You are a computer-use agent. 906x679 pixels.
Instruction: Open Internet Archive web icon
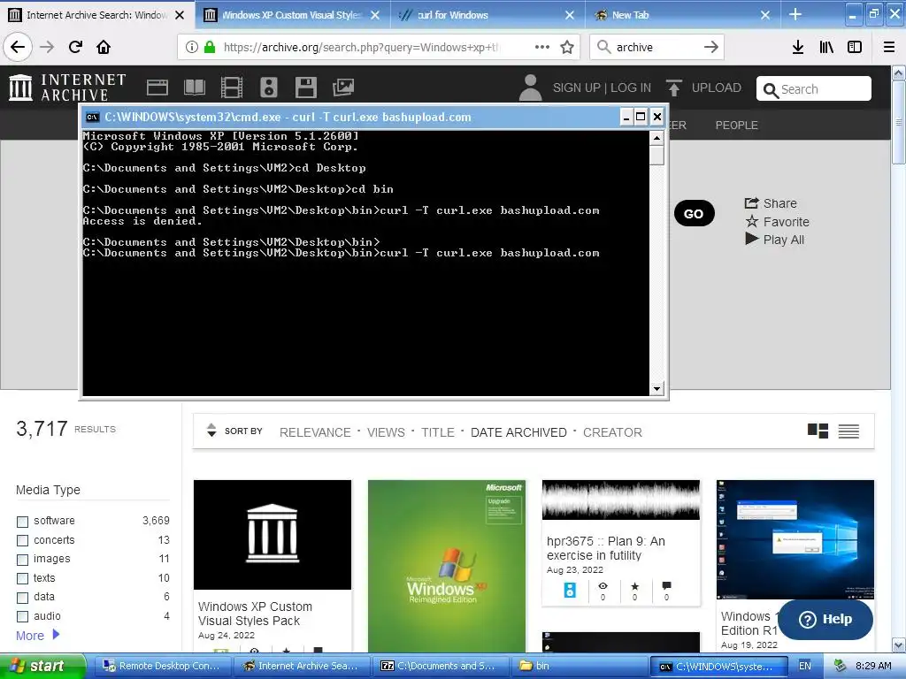(x=157, y=88)
